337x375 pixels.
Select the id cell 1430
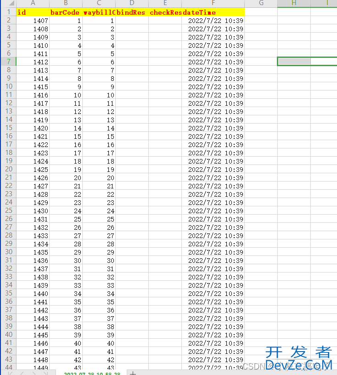point(33,211)
